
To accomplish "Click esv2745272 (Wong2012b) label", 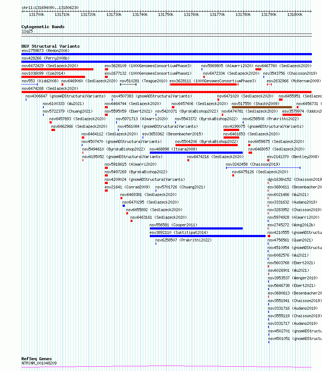I will pos(291,225).
